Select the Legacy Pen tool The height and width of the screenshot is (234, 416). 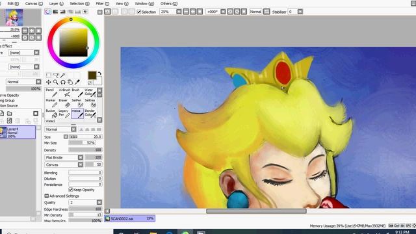pyautogui.click(x=64, y=114)
